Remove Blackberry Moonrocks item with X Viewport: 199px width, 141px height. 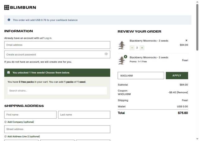pos(186,40)
